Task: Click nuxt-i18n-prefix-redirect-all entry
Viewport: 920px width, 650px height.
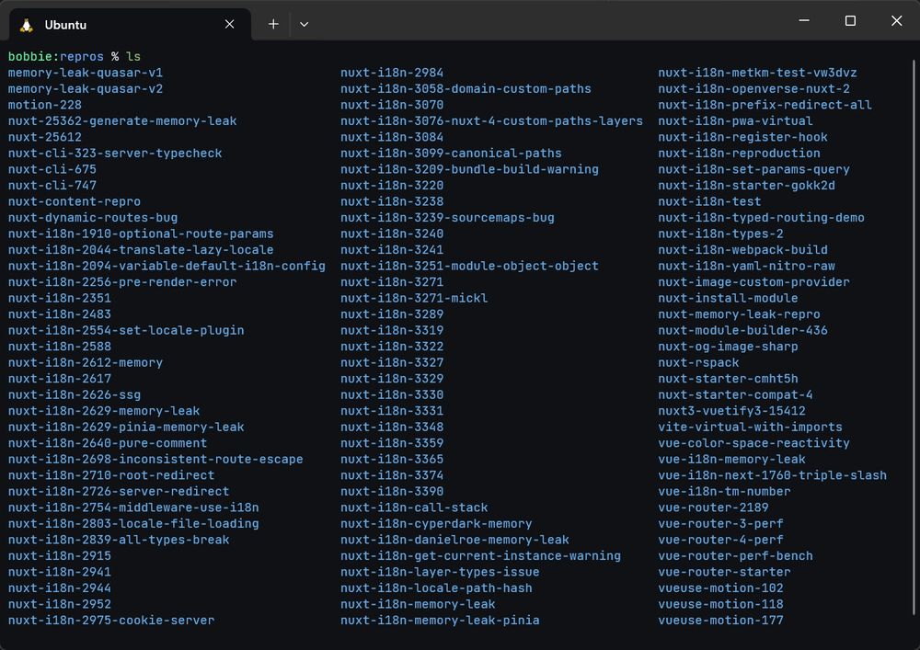Action: 765,105
